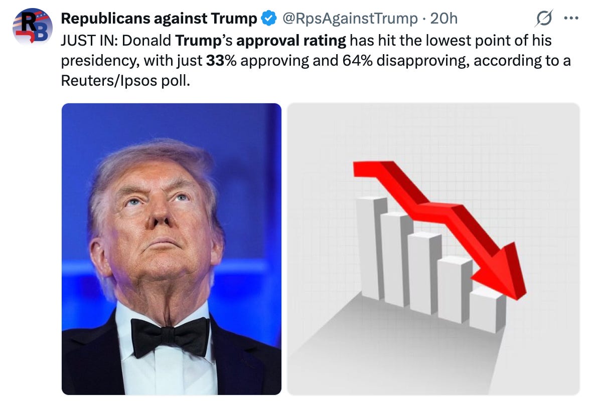Open the declining bar chart image

tap(433, 249)
